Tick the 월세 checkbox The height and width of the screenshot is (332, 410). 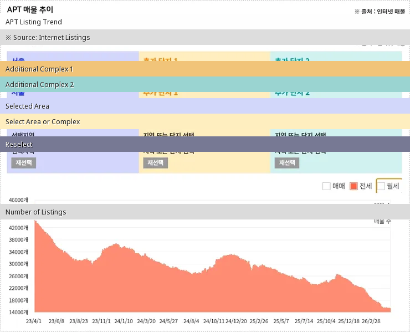[381, 186]
